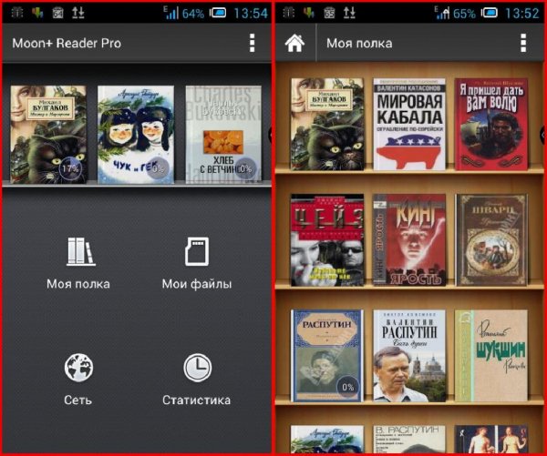Tap the Moon+ Reader Pro title text

coord(67,43)
